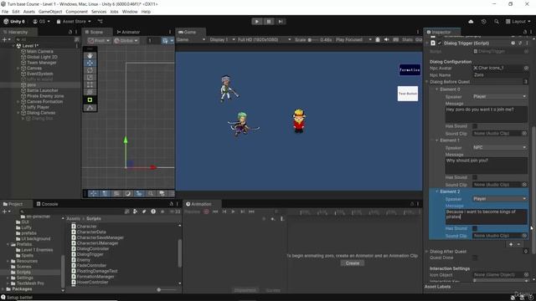Switch to the Console tab
This screenshot has height=301, width=536.
(x=47, y=204)
